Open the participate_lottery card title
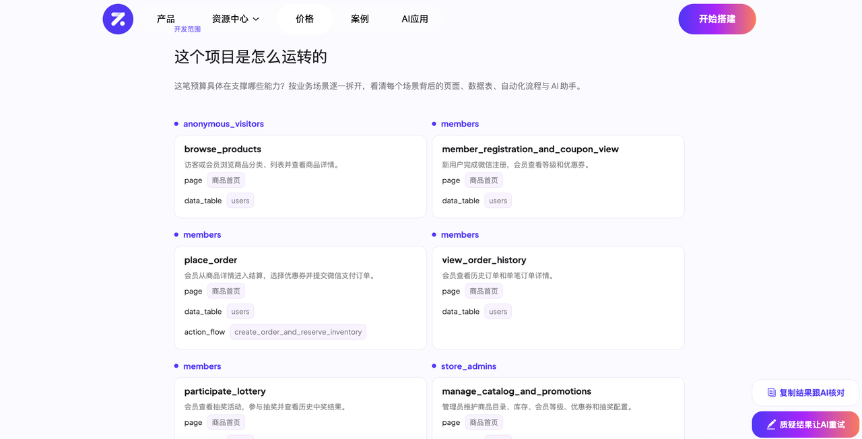 tap(225, 391)
